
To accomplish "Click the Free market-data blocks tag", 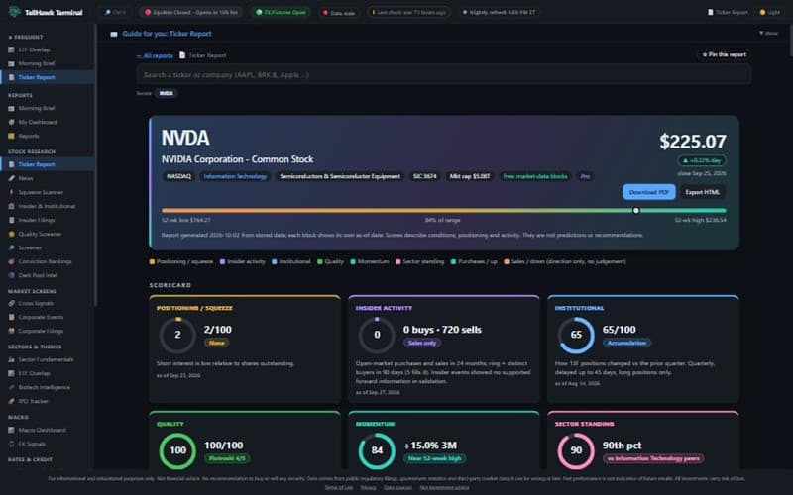I will click(535, 176).
